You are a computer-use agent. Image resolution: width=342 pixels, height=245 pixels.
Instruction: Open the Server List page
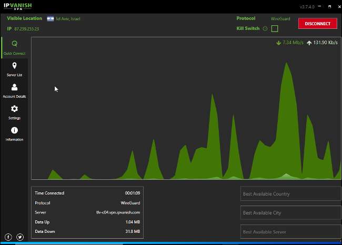tap(14, 69)
